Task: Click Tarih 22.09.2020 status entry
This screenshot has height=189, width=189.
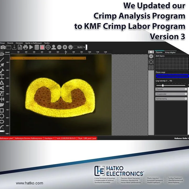Action: [x=66, y=138]
